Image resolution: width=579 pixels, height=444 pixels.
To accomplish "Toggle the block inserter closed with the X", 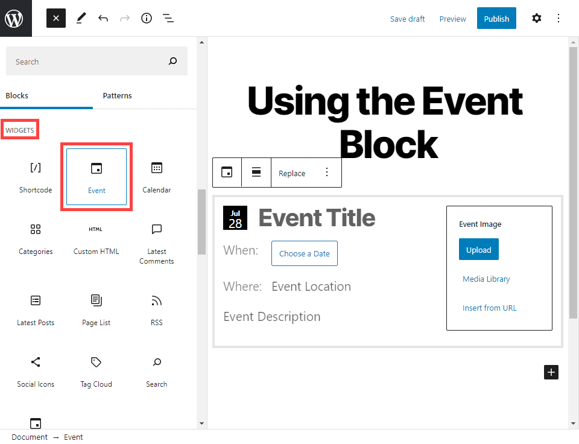I will (x=55, y=18).
